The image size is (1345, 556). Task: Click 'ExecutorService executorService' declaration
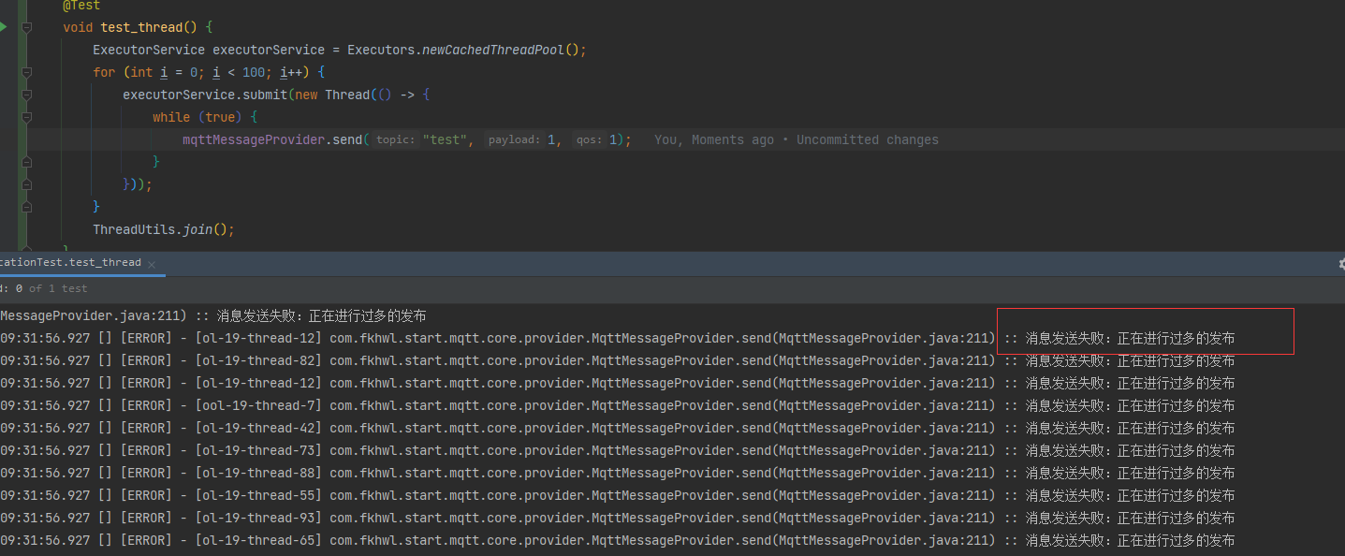(209, 50)
